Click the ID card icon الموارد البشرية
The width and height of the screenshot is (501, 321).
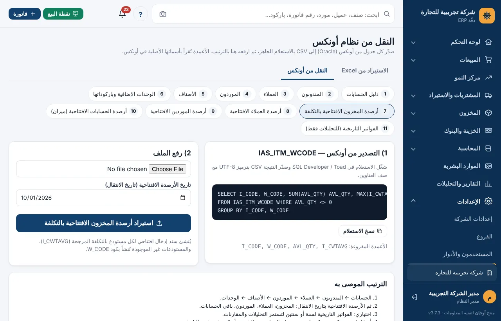pos(488,166)
